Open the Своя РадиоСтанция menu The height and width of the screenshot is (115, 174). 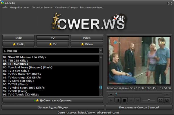(x=66, y=8)
